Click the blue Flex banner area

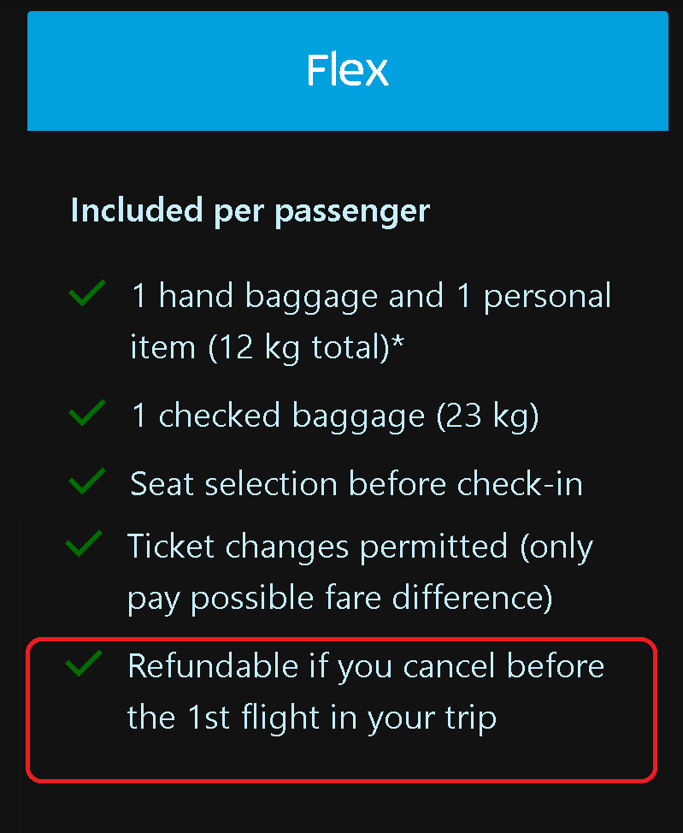click(x=347, y=70)
